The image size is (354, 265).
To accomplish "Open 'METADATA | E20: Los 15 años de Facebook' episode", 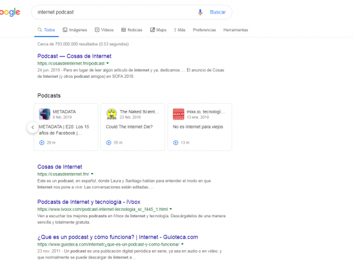I will tap(64, 130).
